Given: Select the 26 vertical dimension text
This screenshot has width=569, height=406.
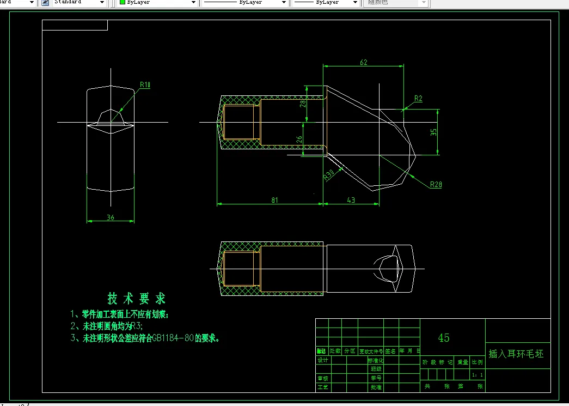Looking at the screenshot, I should (299, 140).
